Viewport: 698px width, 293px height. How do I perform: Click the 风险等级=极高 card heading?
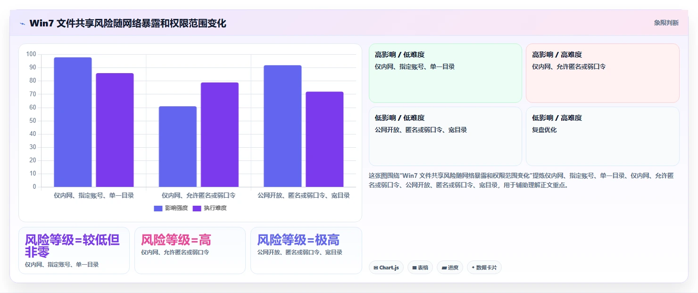click(298, 240)
